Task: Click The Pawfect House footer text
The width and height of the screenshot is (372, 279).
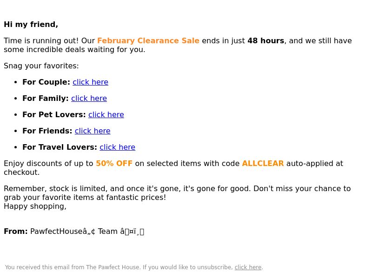Action: 113,267
